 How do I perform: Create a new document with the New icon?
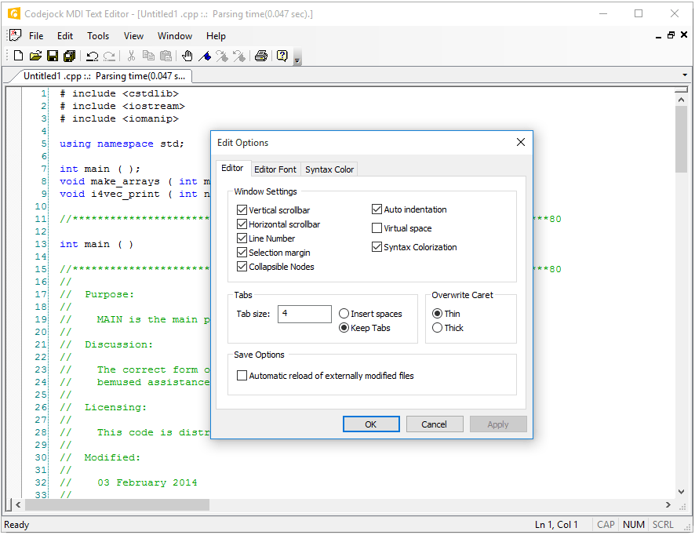pyautogui.click(x=17, y=56)
